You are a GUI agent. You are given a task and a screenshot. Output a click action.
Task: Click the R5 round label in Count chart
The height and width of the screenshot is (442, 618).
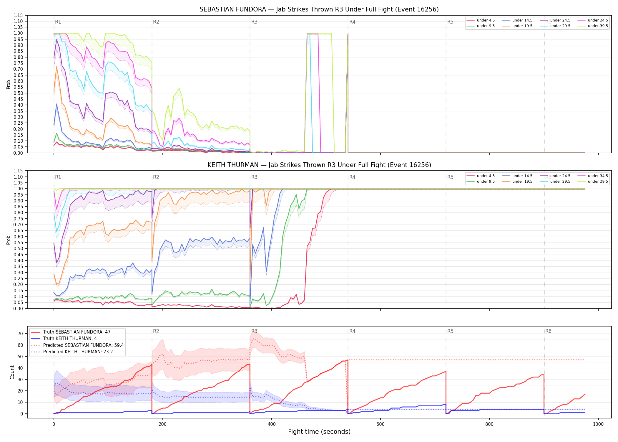click(450, 331)
